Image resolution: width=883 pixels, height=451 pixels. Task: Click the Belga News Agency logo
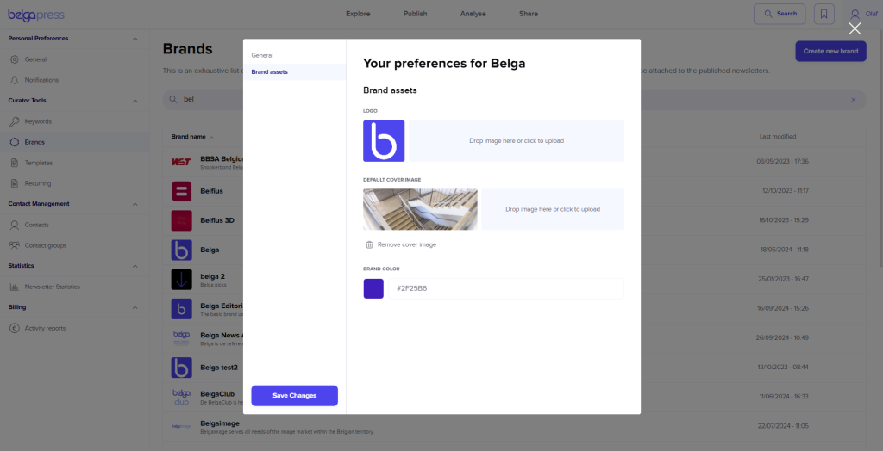(x=181, y=338)
